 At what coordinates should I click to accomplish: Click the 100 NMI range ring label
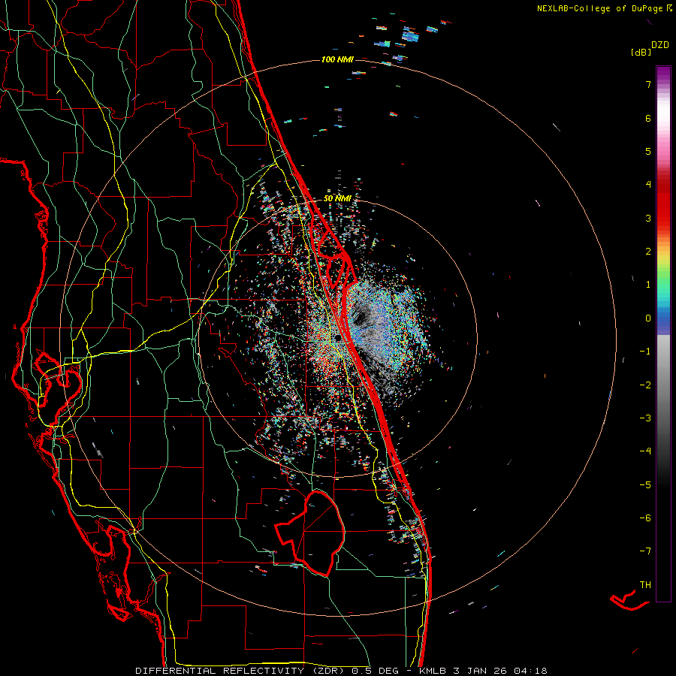click(x=337, y=59)
